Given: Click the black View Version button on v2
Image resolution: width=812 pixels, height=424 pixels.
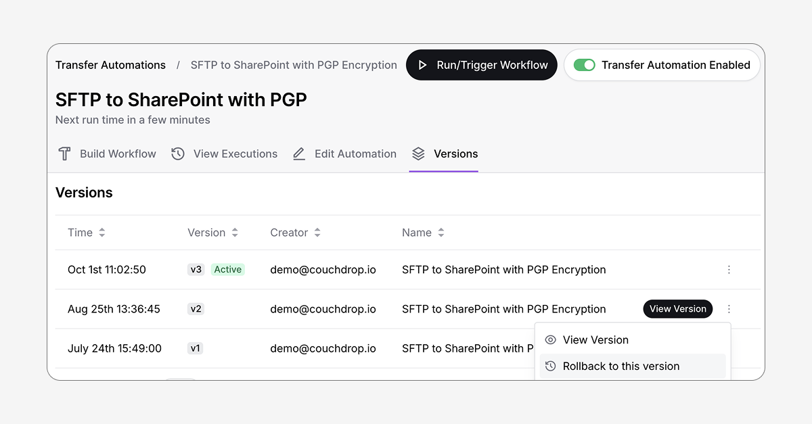Looking at the screenshot, I should (x=677, y=309).
